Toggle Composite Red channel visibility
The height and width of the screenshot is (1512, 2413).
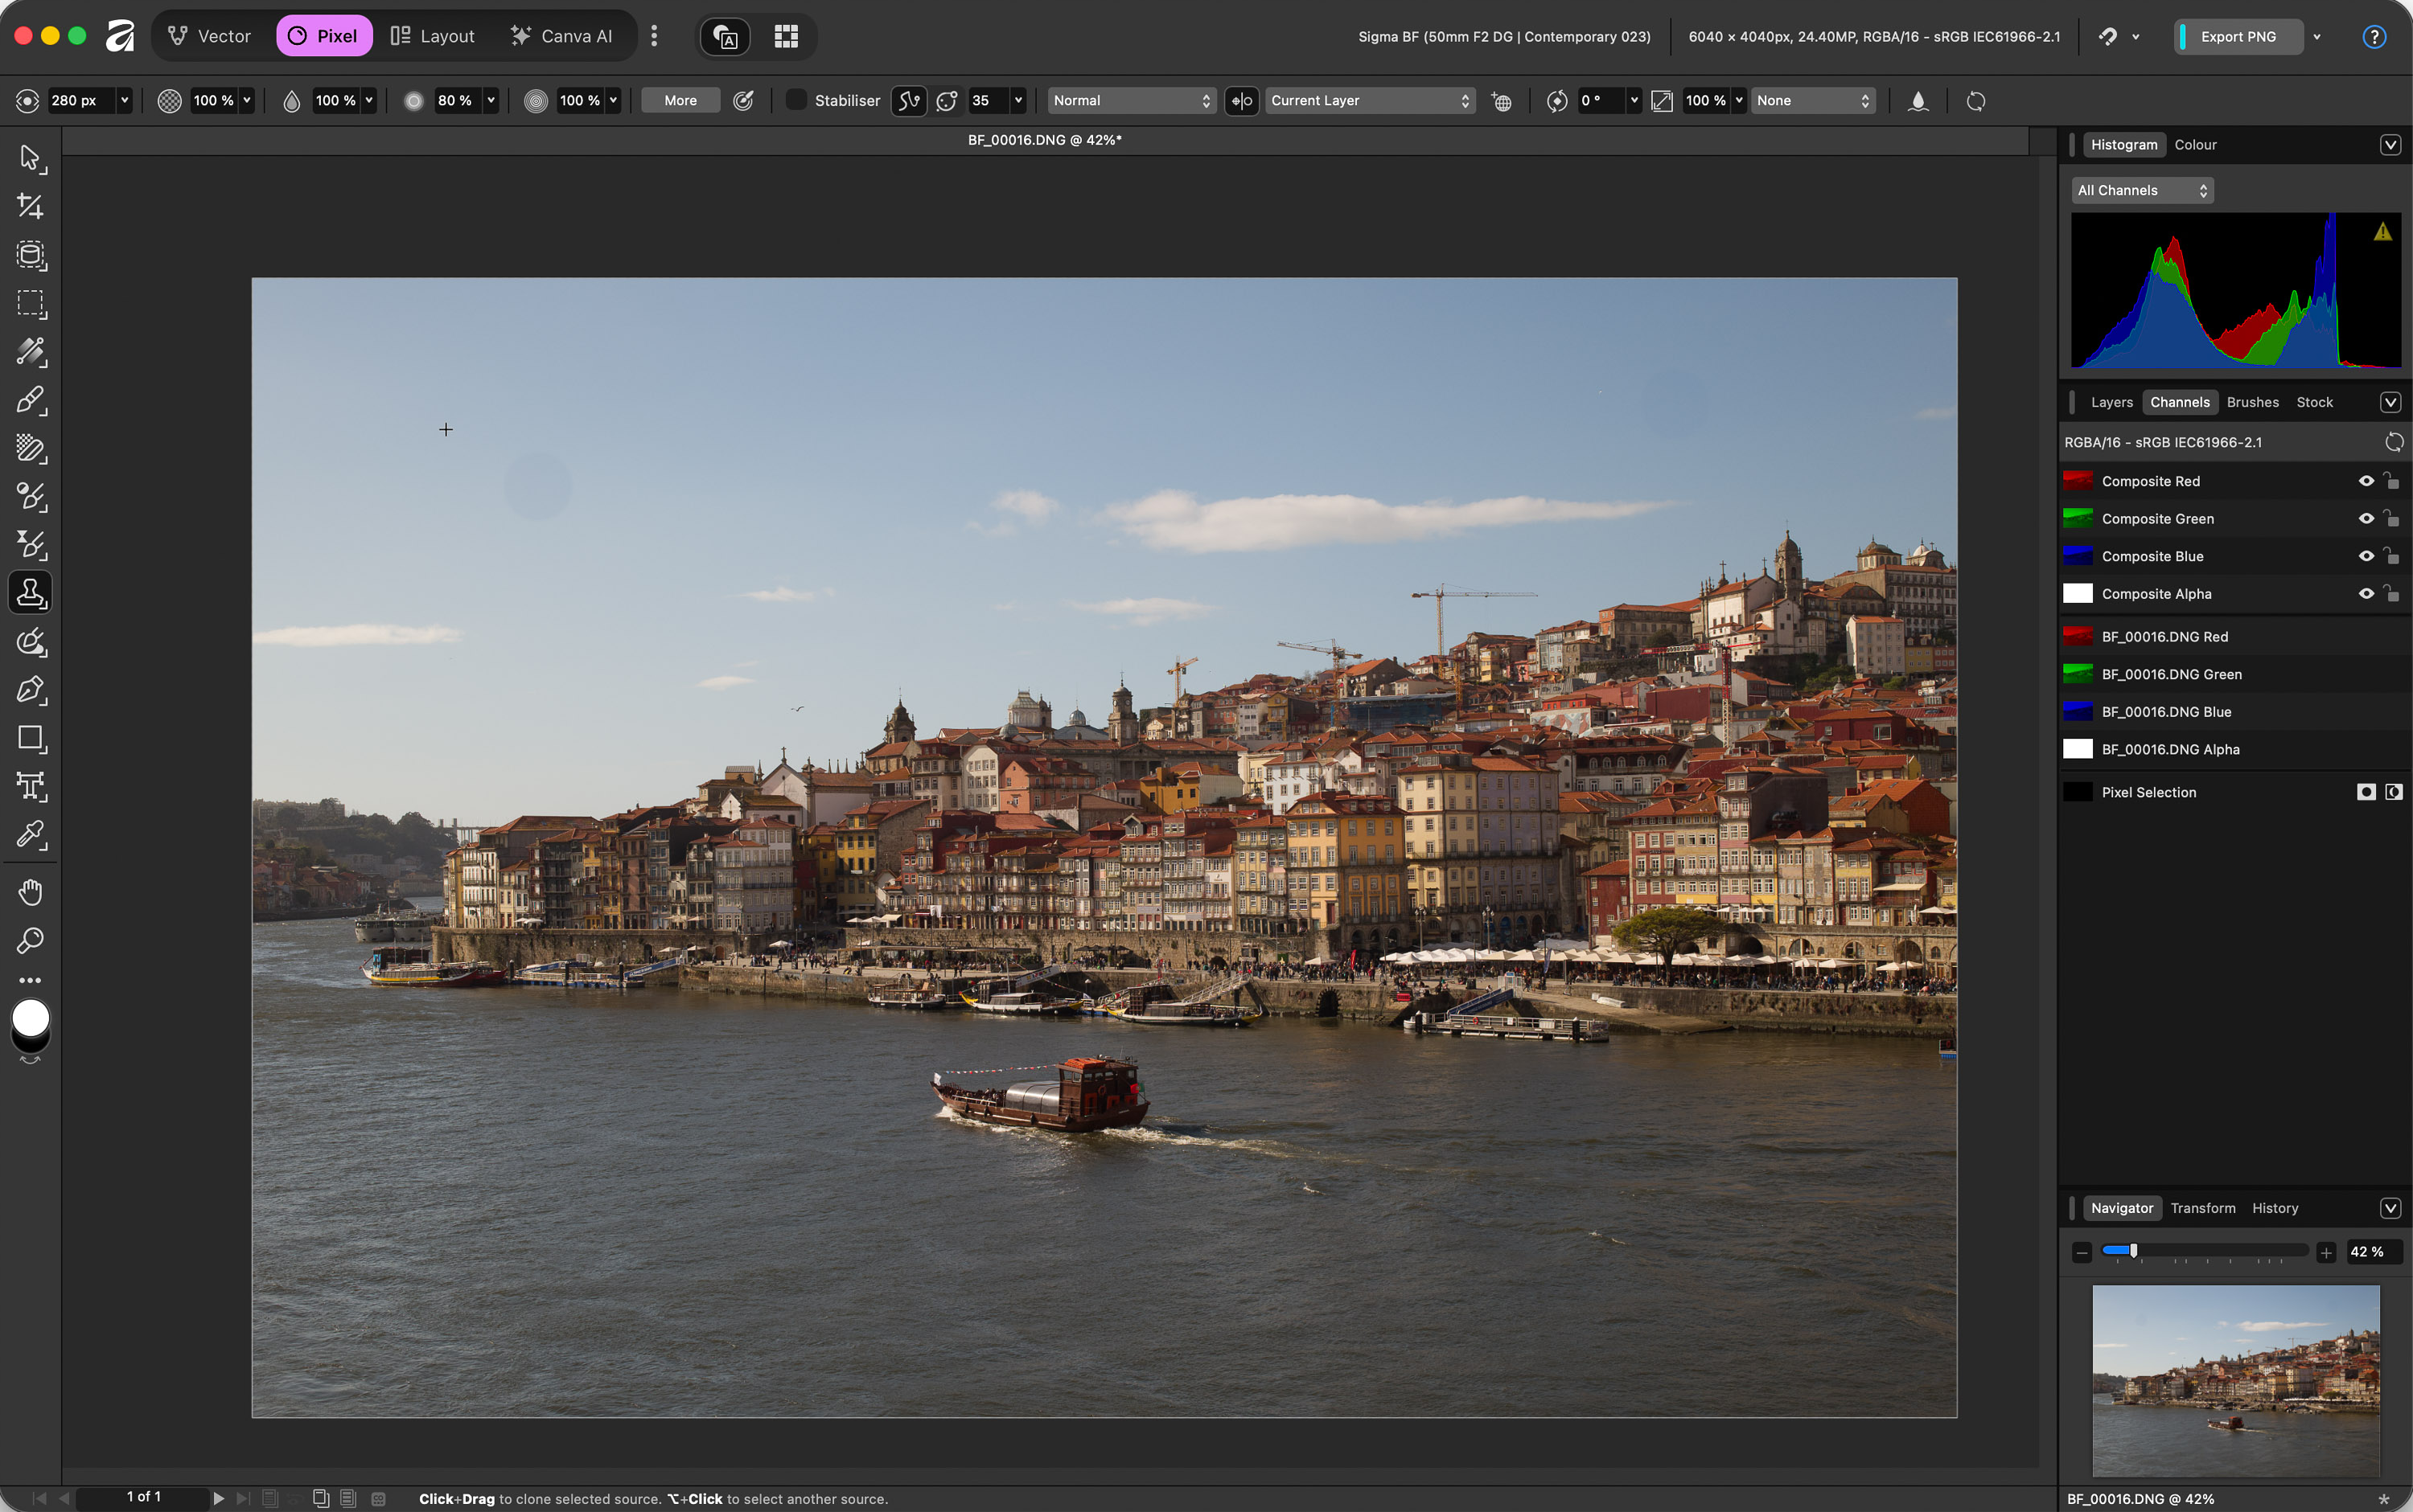(2366, 481)
